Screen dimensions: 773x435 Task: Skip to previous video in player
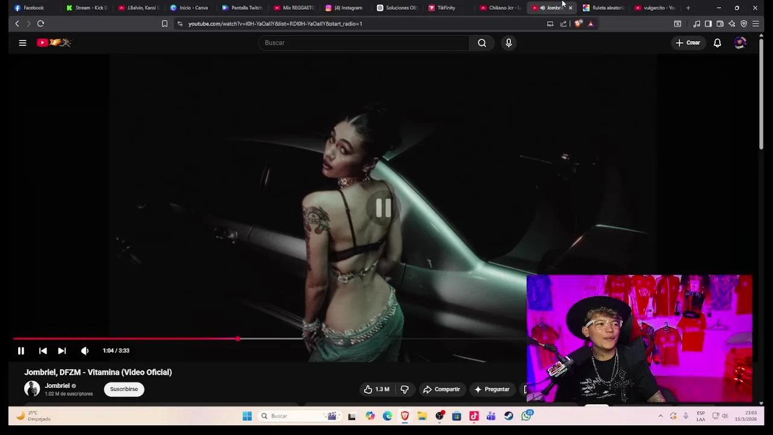pyautogui.click(x=43, y=350)
